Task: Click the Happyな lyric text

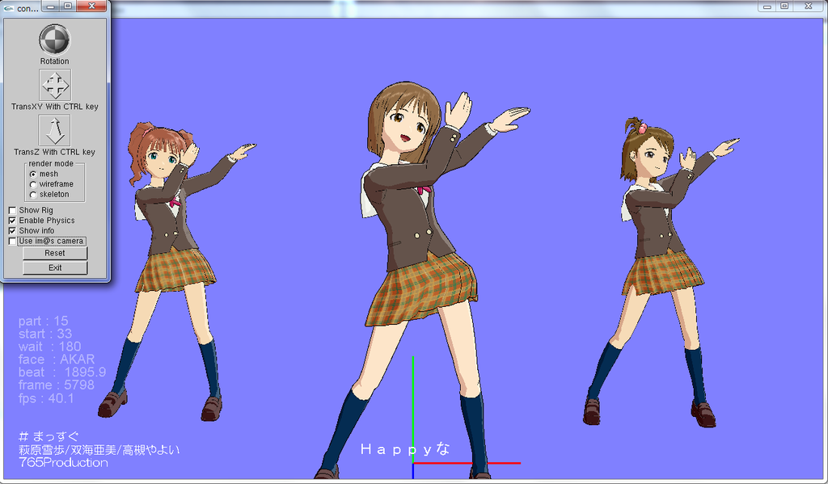Action: click(x=406, y=448)
